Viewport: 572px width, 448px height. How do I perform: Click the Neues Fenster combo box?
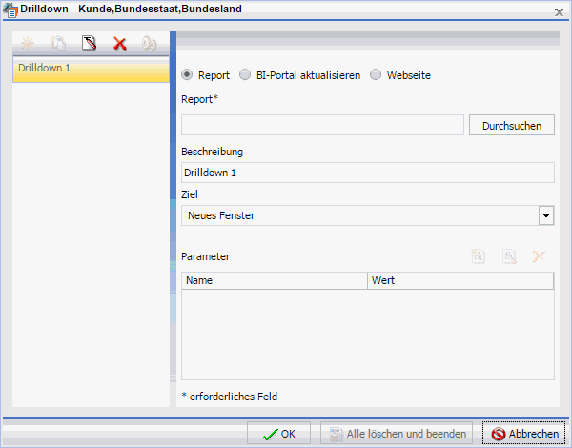point(368,215)
